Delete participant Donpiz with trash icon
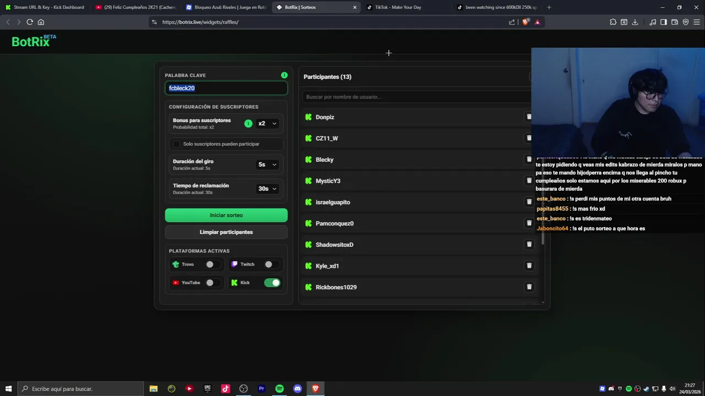The image size is (705, 396). (529, 117)
